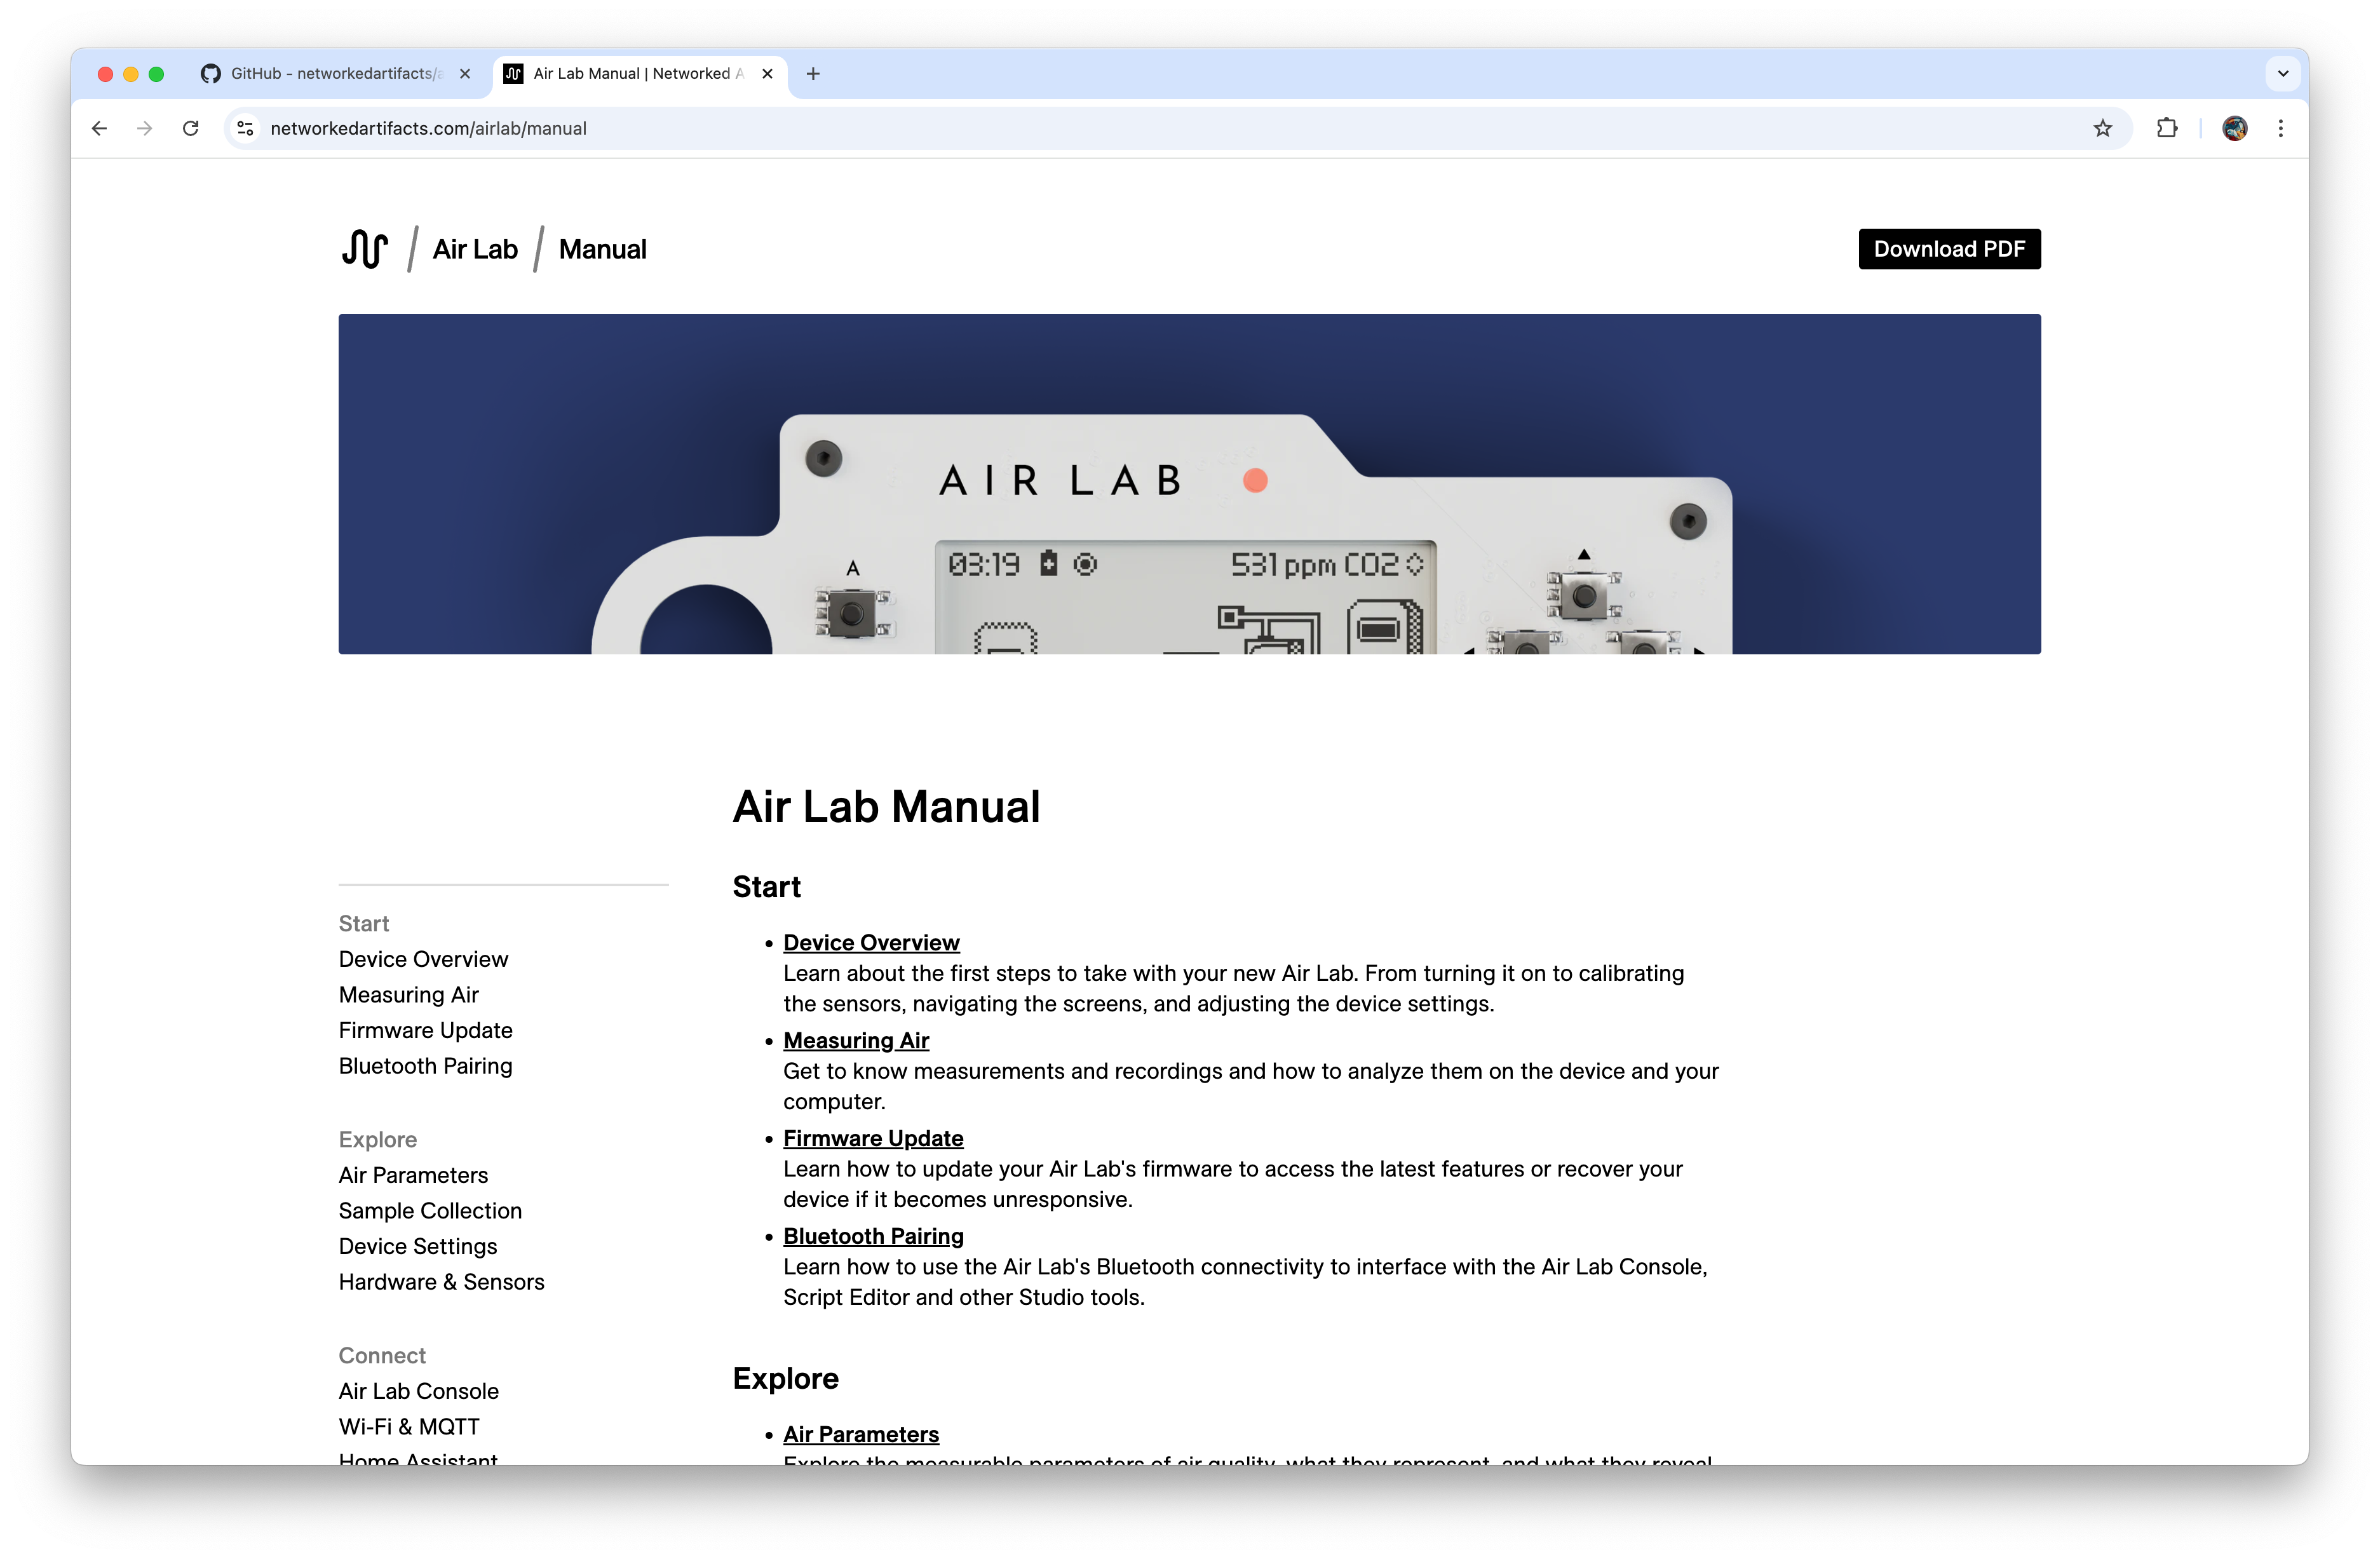Close the Air Lab Manual tab
This screenshot has width=2380, height=1559.
767,74
